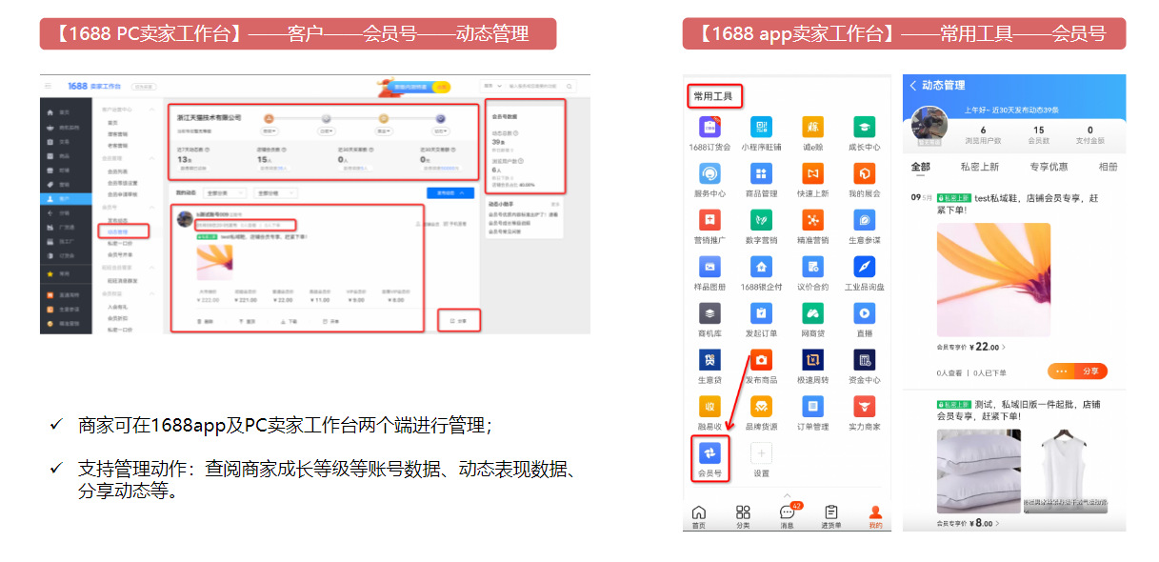The width and height of the screenshot is (1159, 562).
Task: Click 分享 at bottom right of PC post
Action: pos(458,322)
